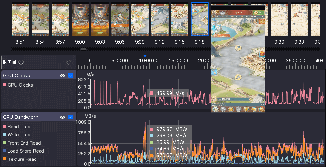Open the screenshot thumbnail at 9:03
326x167 pixels.
click(100, 20)
